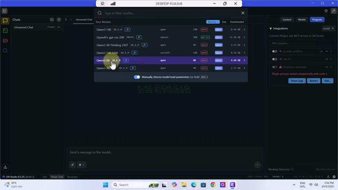Expand Qwen3 4B Thinking 2507 row chevron

point(244,45)
